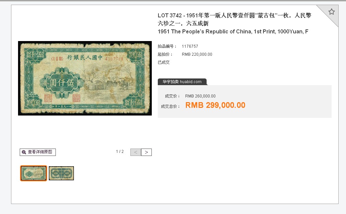This screenshot has width=346, height=214.
Task: Go to next image with > arrow
Action: pos(146,152)
